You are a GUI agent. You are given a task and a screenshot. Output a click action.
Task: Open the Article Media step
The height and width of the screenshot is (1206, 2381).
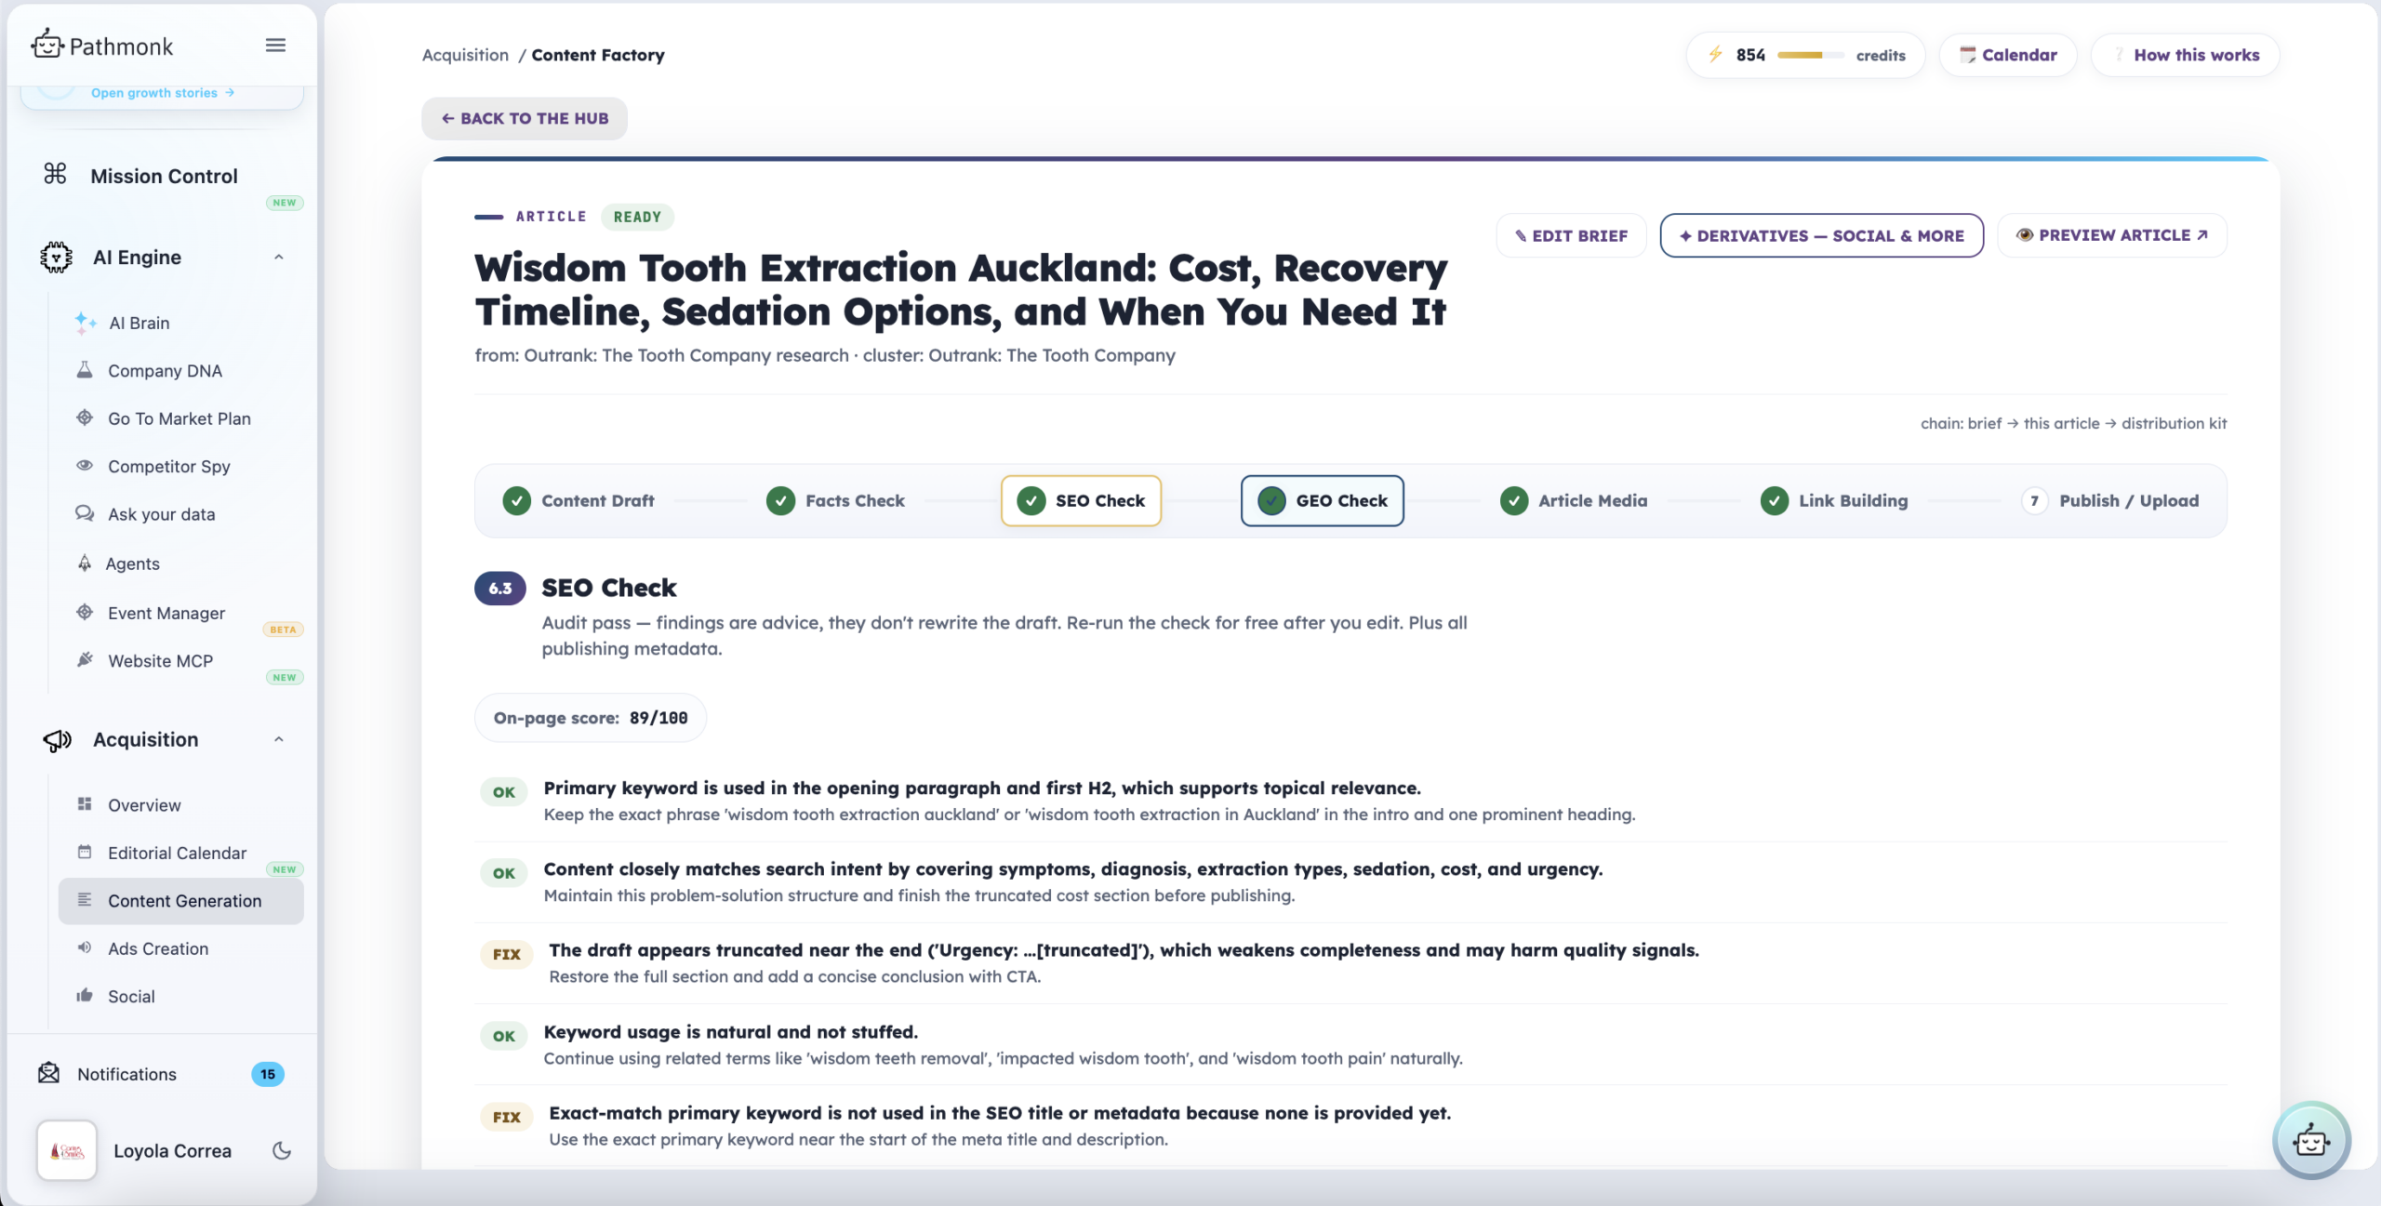click(1574, 500)
